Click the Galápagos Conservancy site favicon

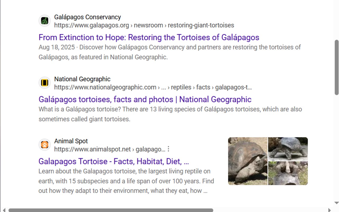(x=44, y=21)
